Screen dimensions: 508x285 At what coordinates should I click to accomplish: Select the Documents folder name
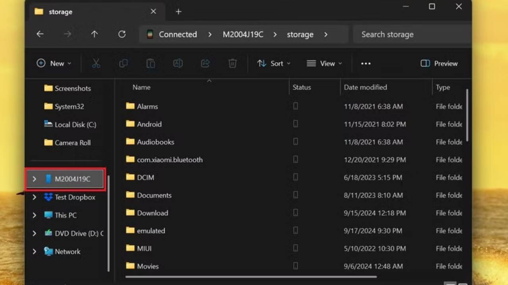tap(154, 195)
